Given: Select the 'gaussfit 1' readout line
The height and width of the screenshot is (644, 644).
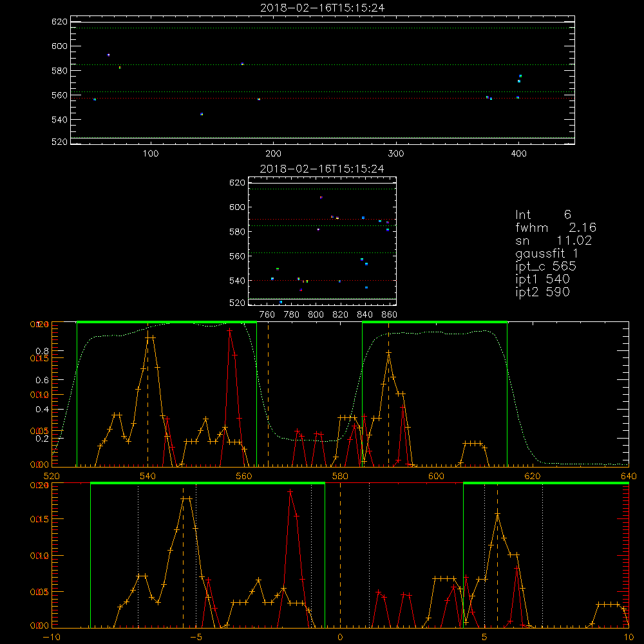Looking at the screenshot, I should 547,253.
